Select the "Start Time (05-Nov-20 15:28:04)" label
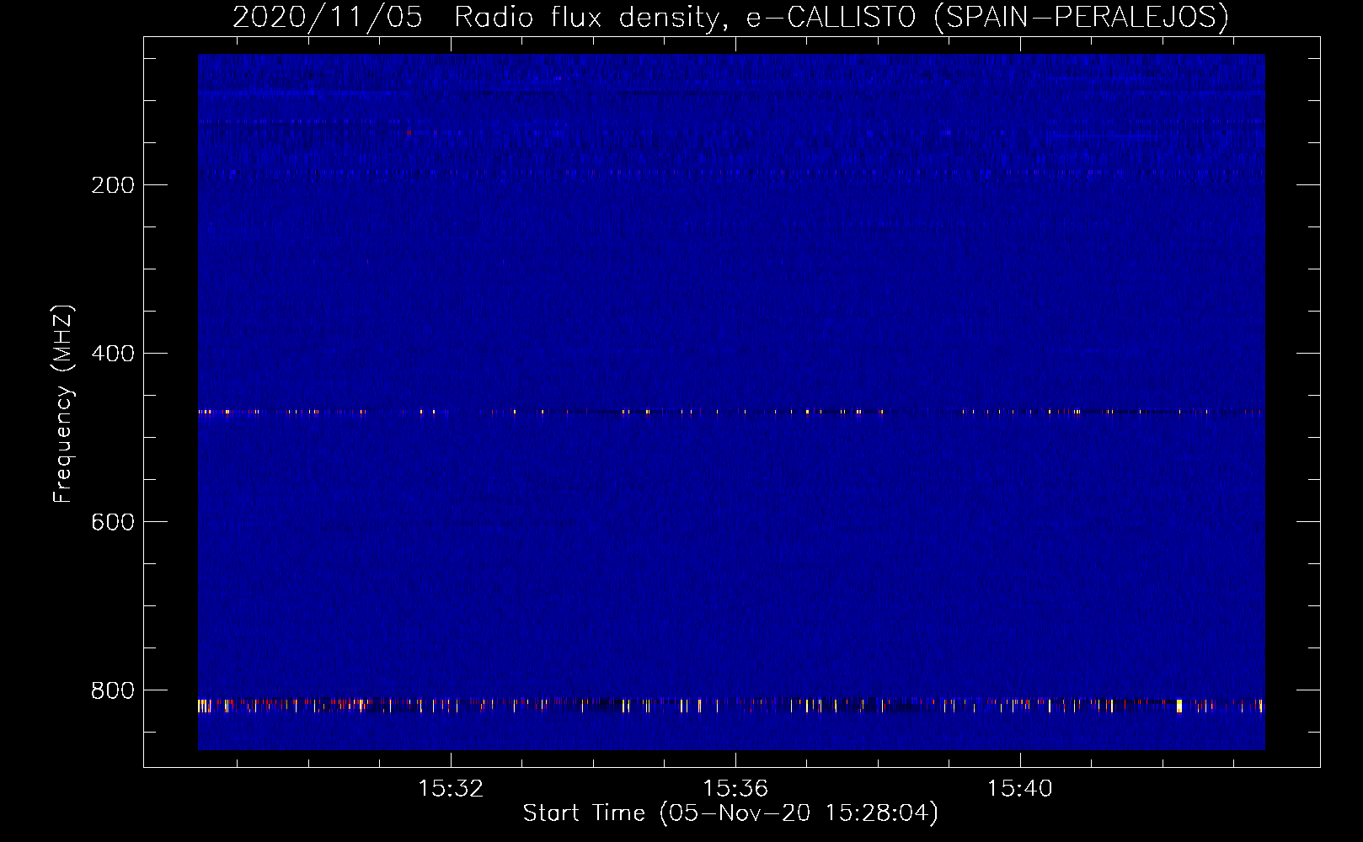Screen dimensions: 1363x842 pos(730,813)
